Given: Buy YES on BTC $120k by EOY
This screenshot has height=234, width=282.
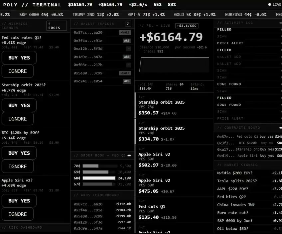Looking at the screenshot, I should coord(19,153).
